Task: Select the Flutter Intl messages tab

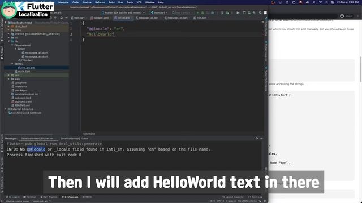Action: coord(37,139)
